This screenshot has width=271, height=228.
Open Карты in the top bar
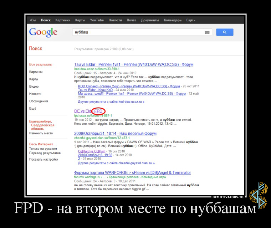coord(80,20)
